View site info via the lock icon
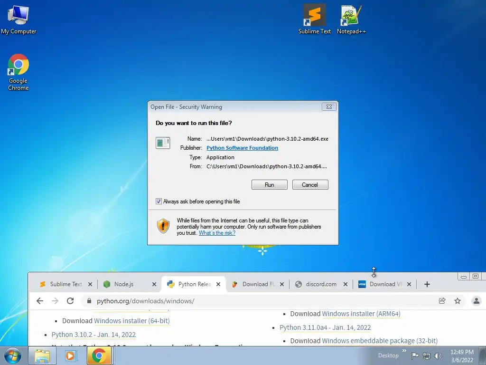486x365 pixels. 89,301
